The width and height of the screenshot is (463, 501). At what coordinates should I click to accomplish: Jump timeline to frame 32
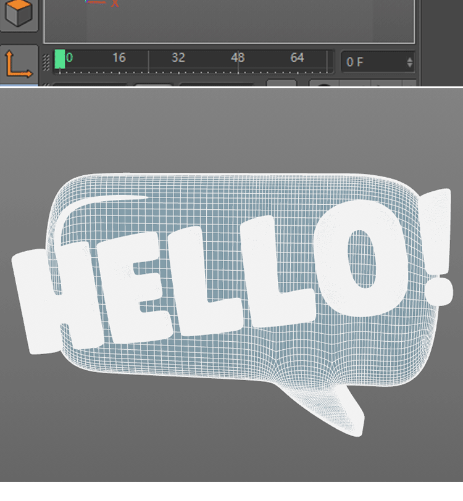(x=178, y=58)
